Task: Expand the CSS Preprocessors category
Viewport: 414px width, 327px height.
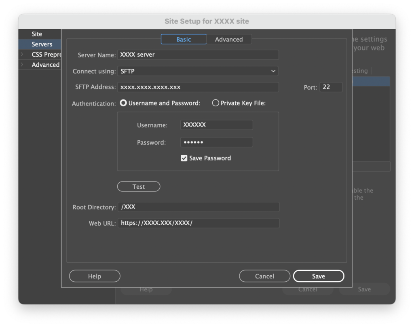Action: (22, 55)
